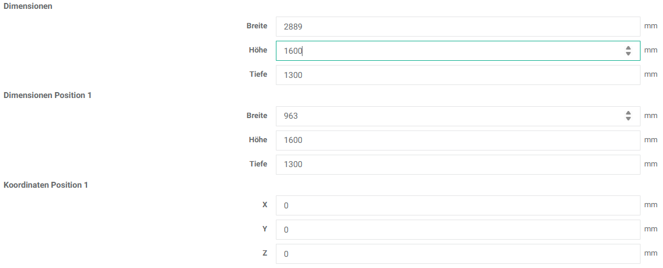Select the Tiefe field in Dimensionen Position 1
This screenshot has width=663, height=268.
pos(457,165)
